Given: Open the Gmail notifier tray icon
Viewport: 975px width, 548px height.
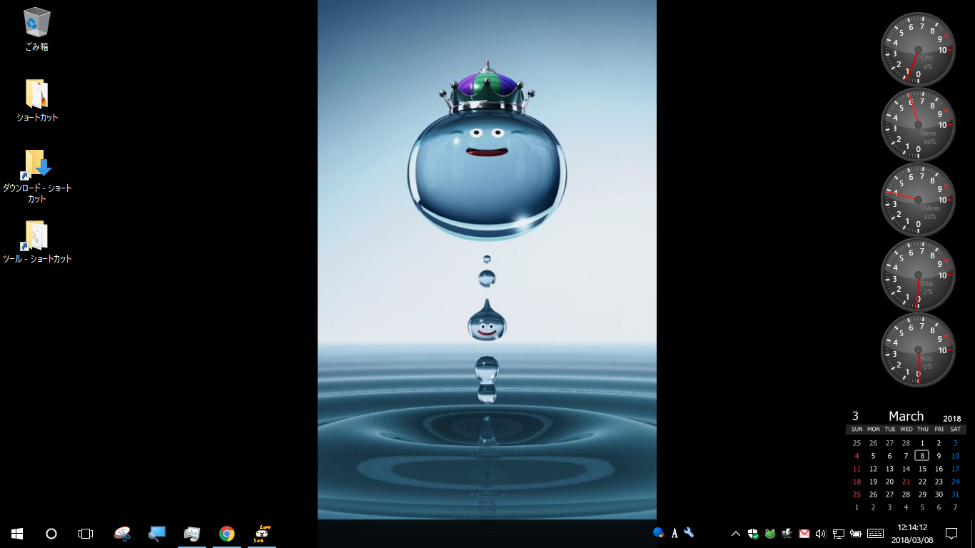Looking at the screenshot, I should [804, 533].
